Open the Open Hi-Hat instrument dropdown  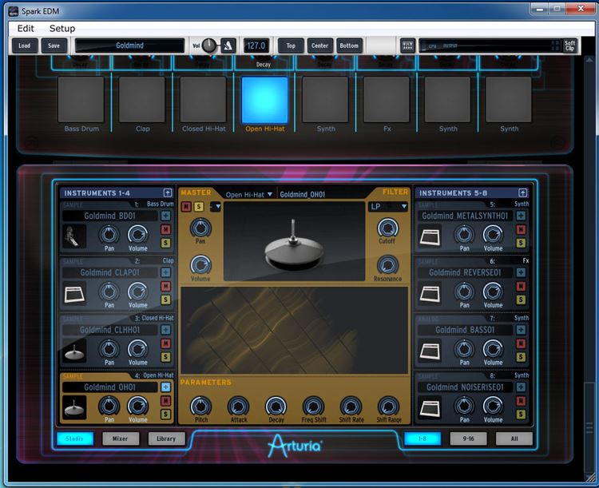pos(249,195)
